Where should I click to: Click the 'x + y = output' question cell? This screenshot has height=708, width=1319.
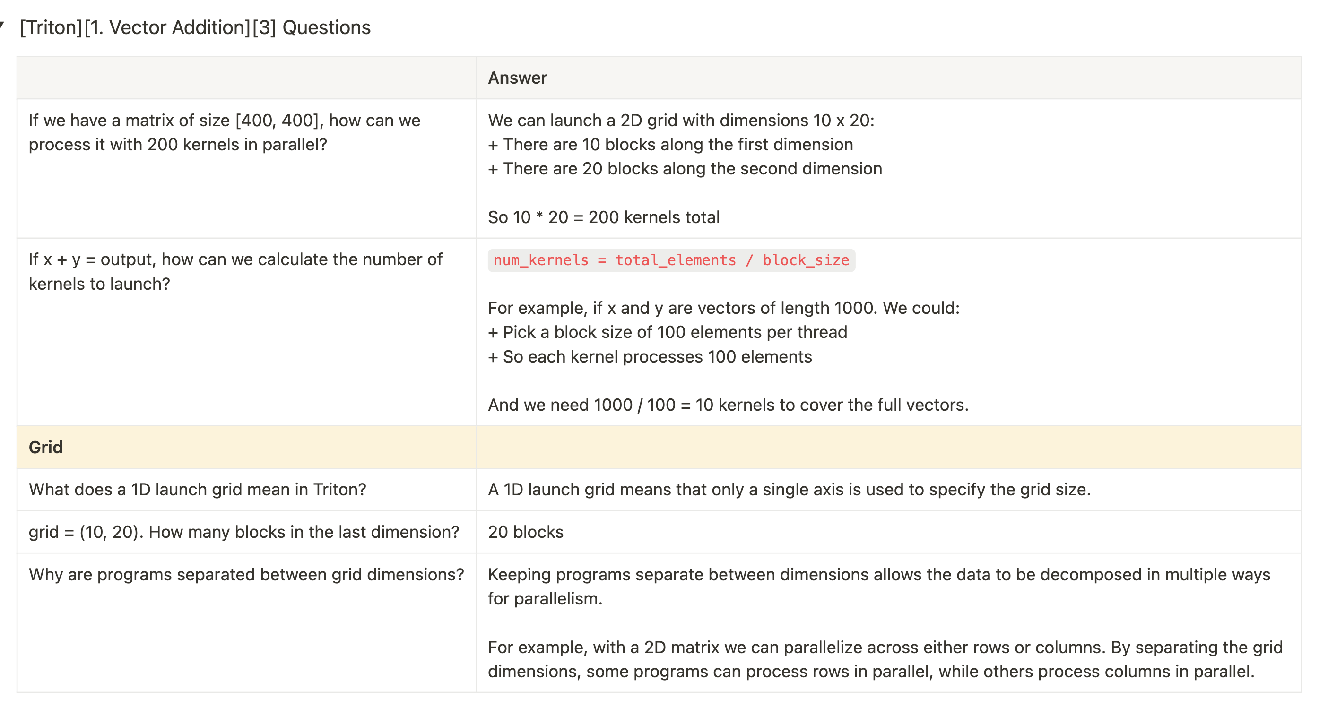pyautogui.click(x=235, y=271)
